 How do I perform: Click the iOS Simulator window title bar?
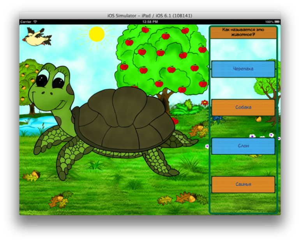tap(150, 16)
